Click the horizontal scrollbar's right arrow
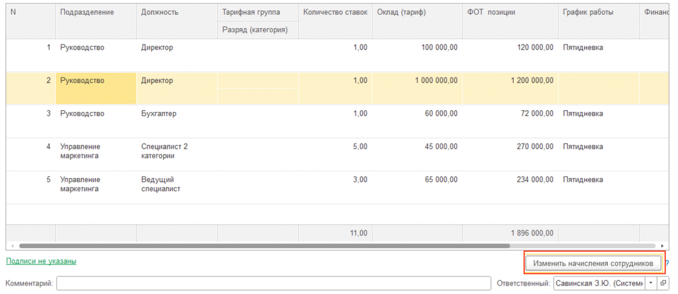 [x=662, y=246]
